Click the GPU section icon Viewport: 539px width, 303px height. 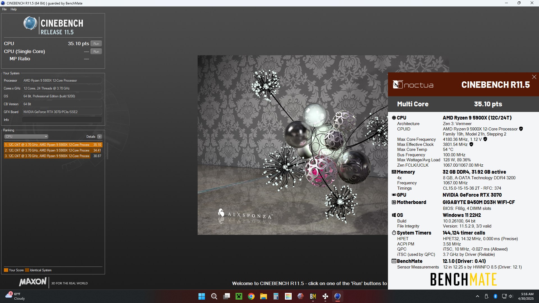point(394,195)
